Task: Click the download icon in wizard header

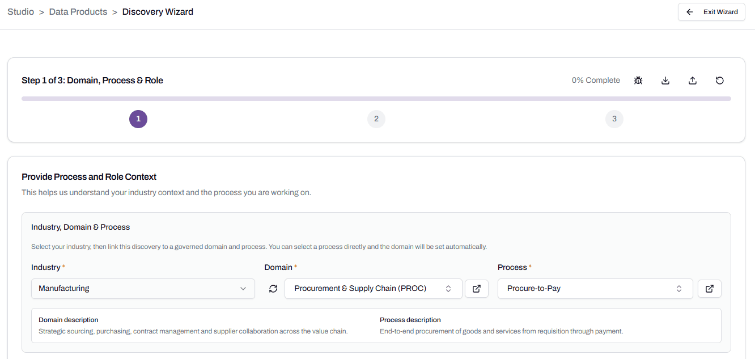Action: (x=665, y=81)
